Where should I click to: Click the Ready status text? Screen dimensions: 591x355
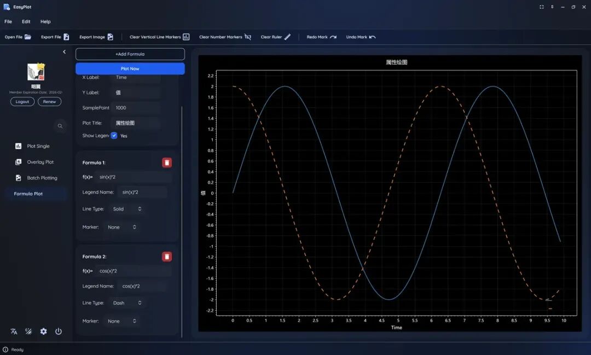(x=18, y=350)
